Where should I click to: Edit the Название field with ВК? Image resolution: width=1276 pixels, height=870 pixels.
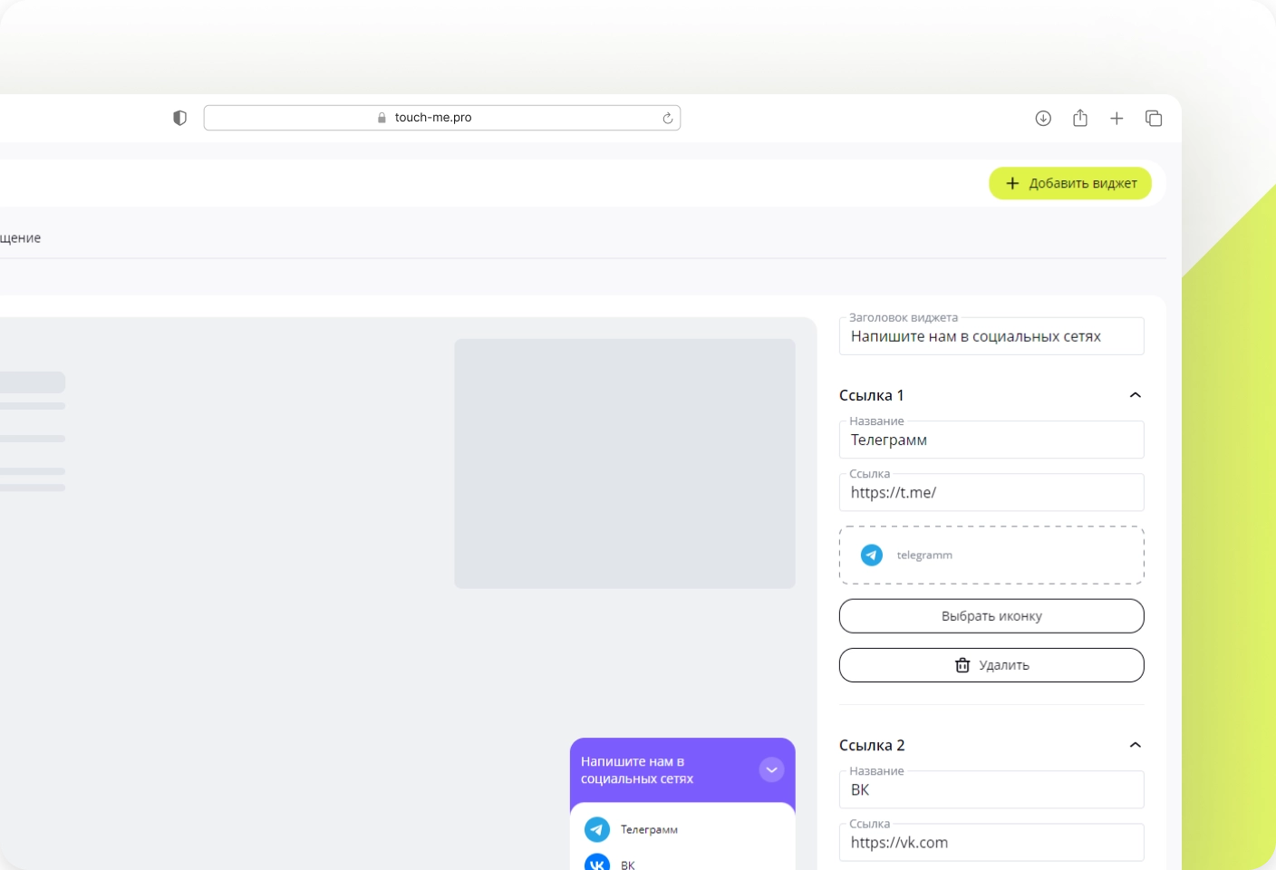991,789
